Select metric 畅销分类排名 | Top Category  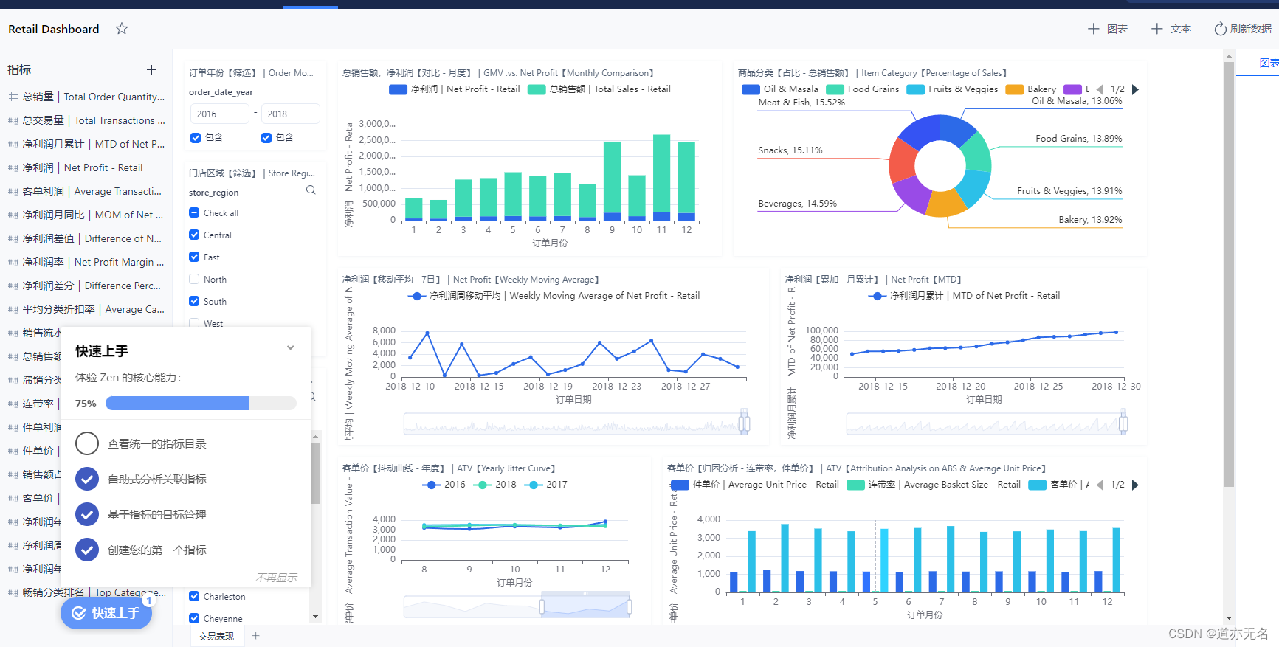point(87,592)
